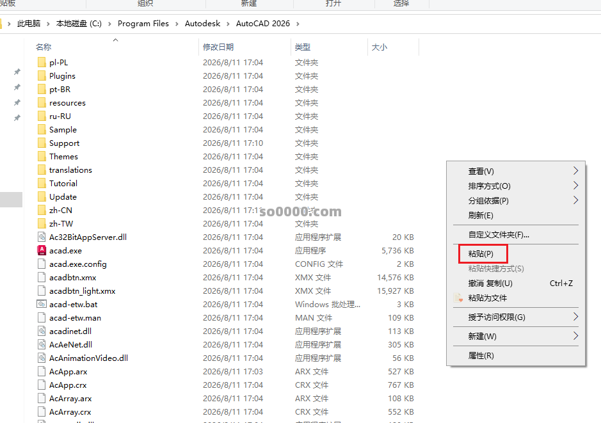601x423 pixels.
Task: Select the Themes folder icon
Action: tap(42, 156)
